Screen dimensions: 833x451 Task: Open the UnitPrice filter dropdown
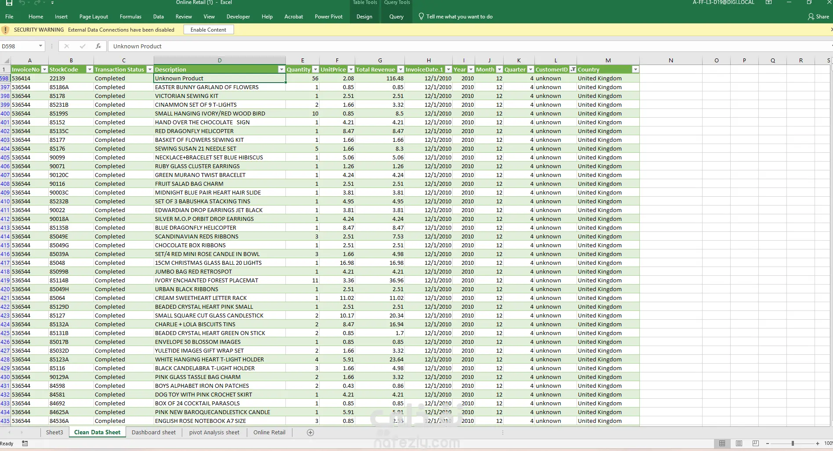click(x=351, y=69)
